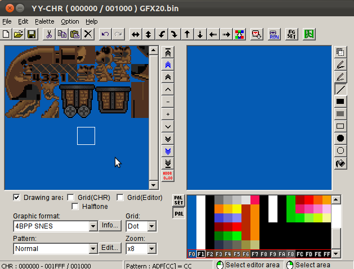354x269 pixels.
Task: Rotate pattern clockwise
Action: pyautogui.click(x=174, y=34)
